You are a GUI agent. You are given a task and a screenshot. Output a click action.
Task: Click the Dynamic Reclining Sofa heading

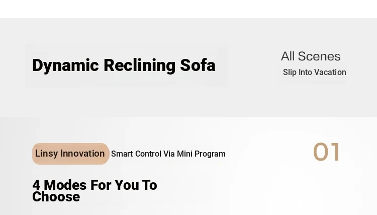124,65
